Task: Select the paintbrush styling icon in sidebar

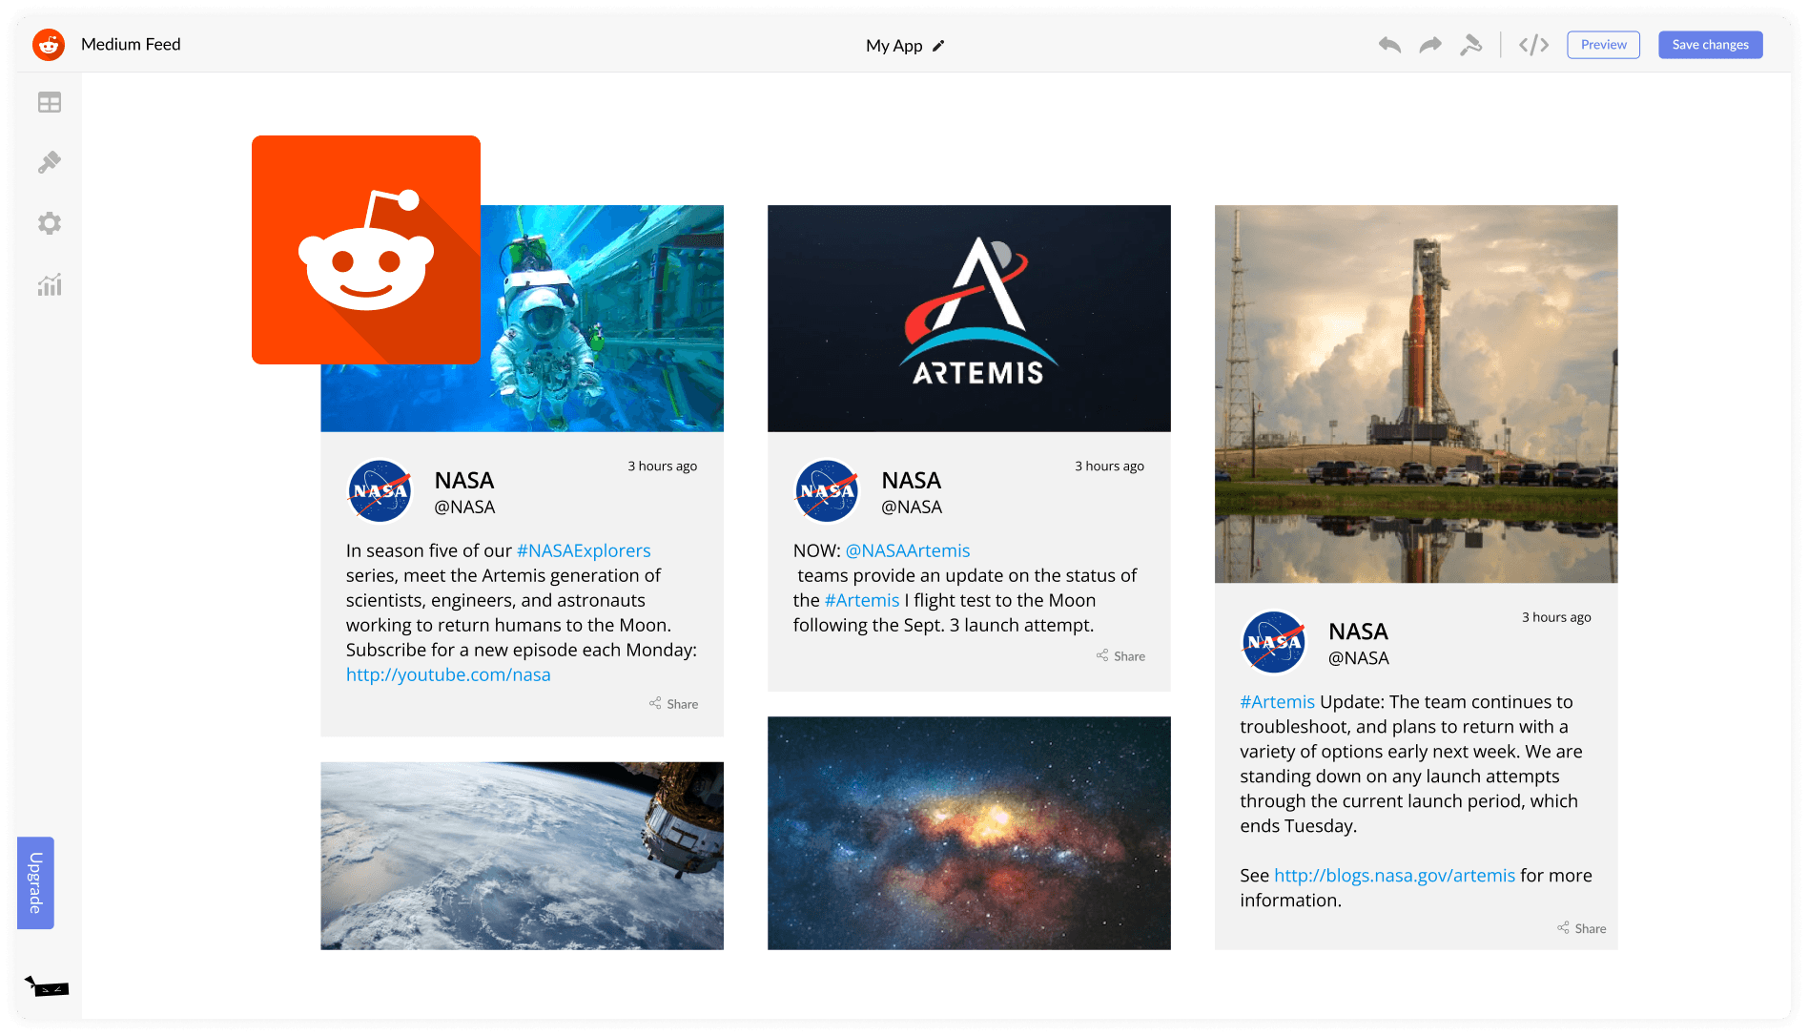Action: tap(50, 162)
